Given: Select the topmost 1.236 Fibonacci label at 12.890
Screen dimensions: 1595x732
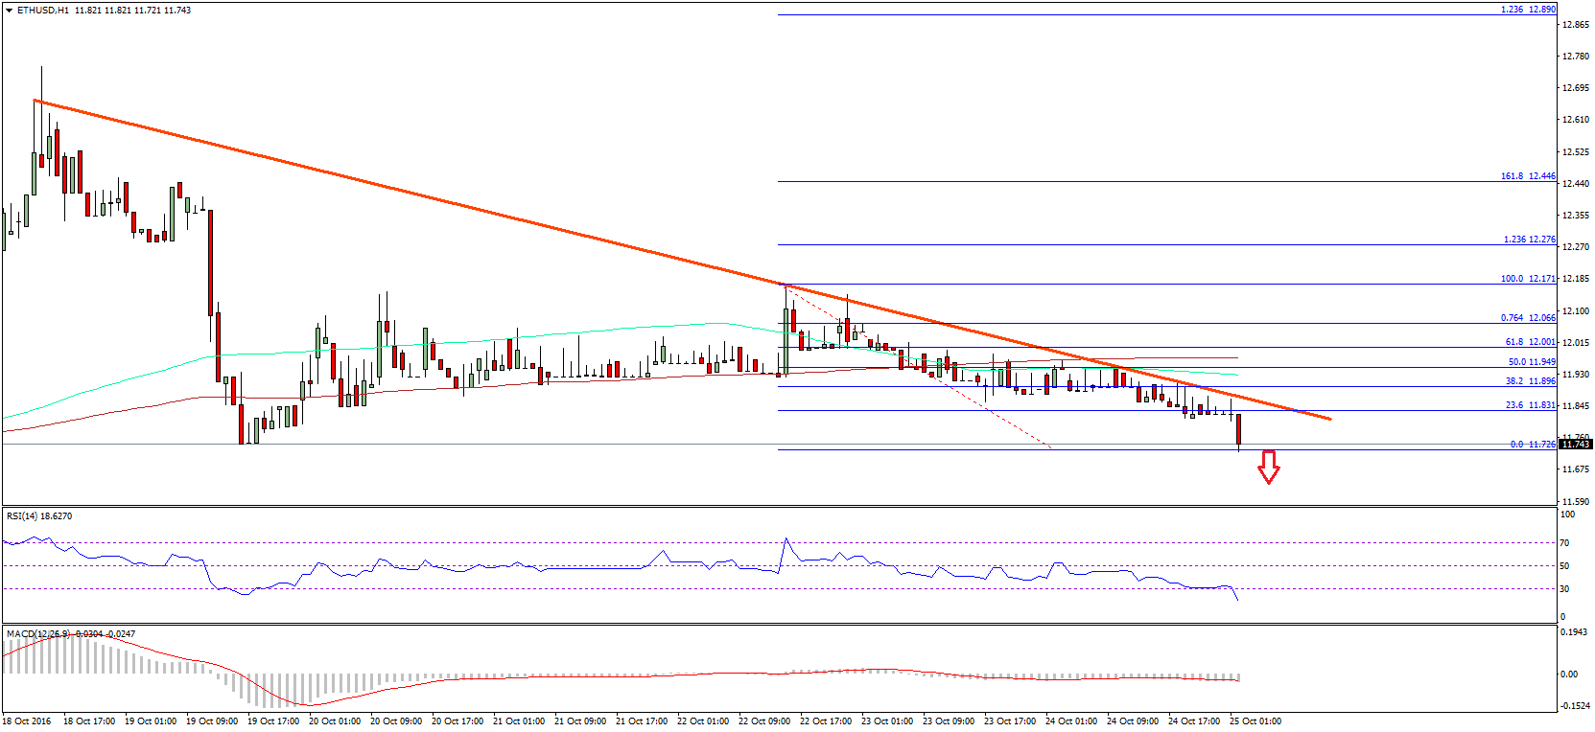Looking at the screenshot, I should click(x=1528, y=10).
